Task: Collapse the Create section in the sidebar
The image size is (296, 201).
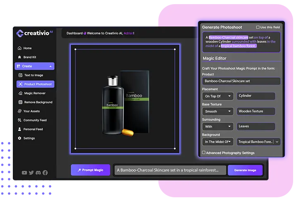Action: click(x=50, y=66)
